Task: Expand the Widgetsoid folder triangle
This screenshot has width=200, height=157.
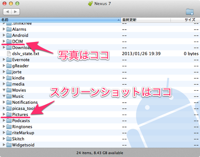Action: (4, 145)
